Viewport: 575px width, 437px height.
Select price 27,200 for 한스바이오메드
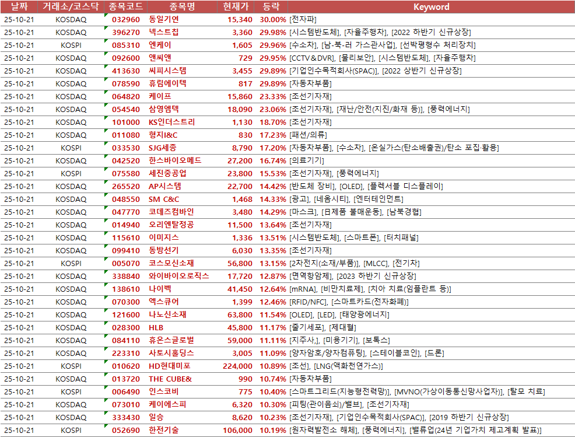click(240, 160)
